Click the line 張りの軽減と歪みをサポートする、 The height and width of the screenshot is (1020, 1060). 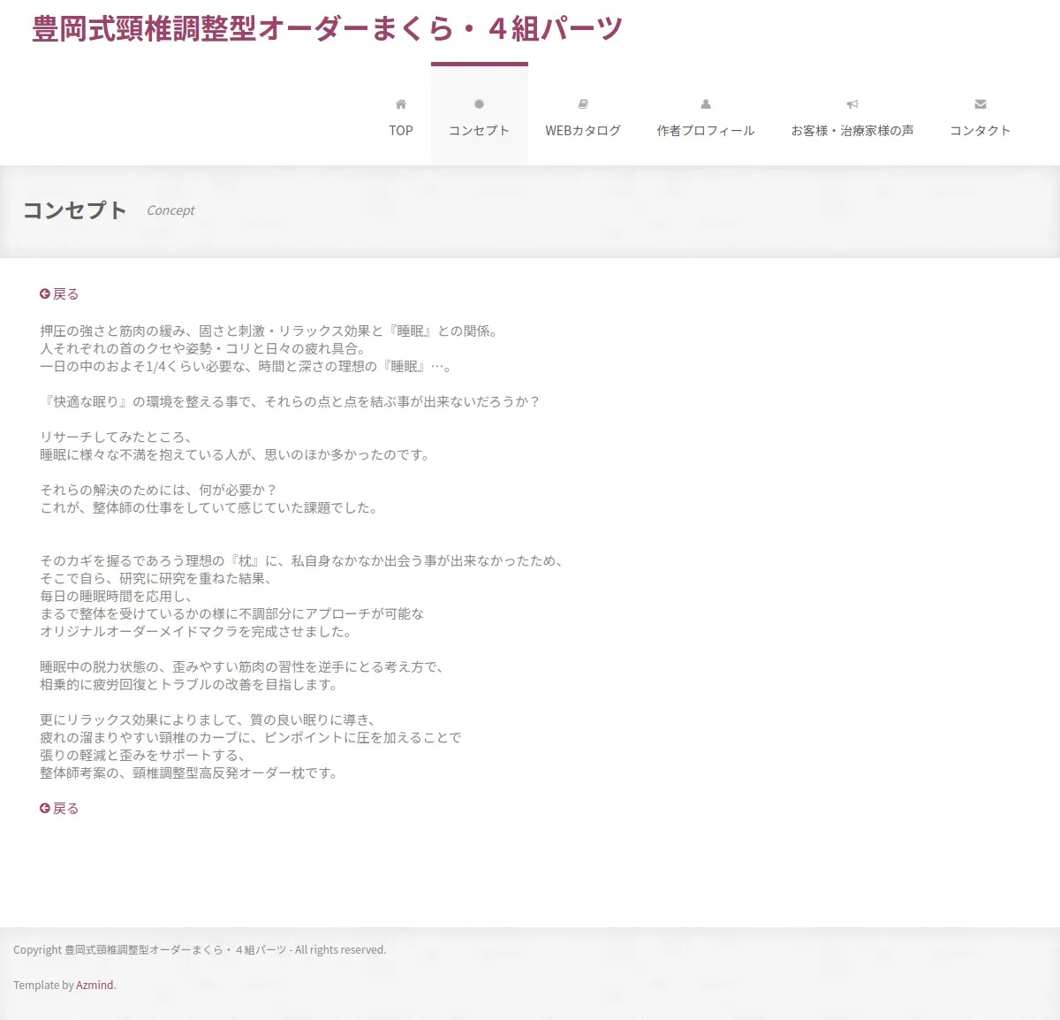[144, 755]
